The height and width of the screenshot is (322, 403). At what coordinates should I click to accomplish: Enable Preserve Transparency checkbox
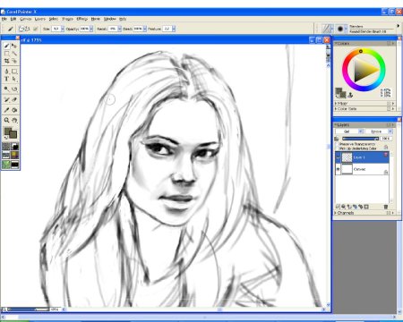point(338,144)
